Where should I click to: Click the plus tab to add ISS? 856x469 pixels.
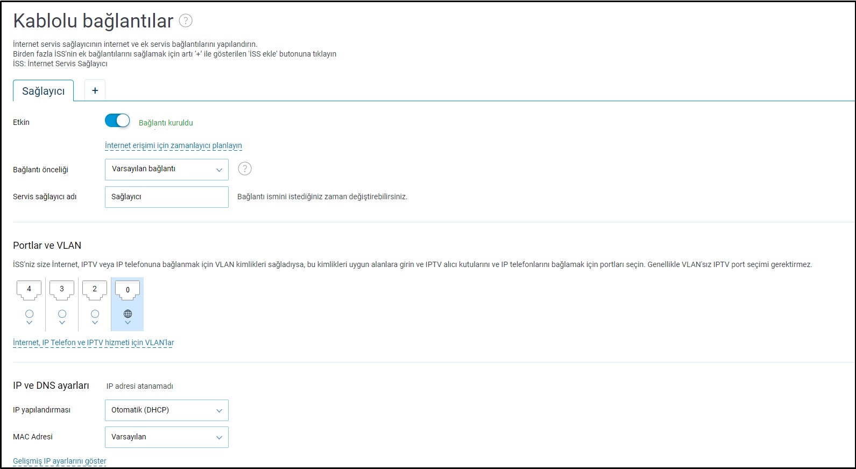(95, 90)
